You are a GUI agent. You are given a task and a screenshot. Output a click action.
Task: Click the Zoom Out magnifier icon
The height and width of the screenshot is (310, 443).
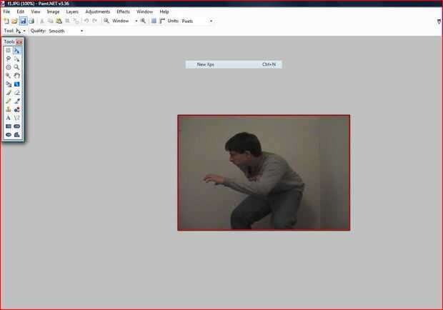point(106,21)
